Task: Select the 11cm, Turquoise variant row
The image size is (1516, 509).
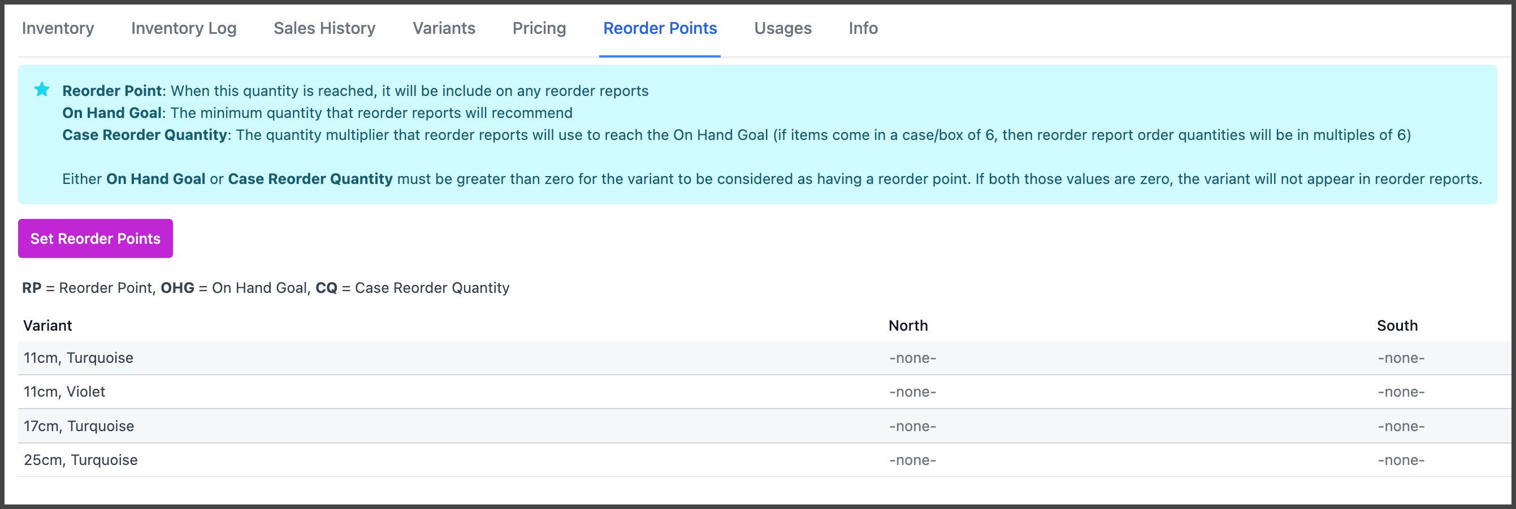Action: [x=764, y=358]
